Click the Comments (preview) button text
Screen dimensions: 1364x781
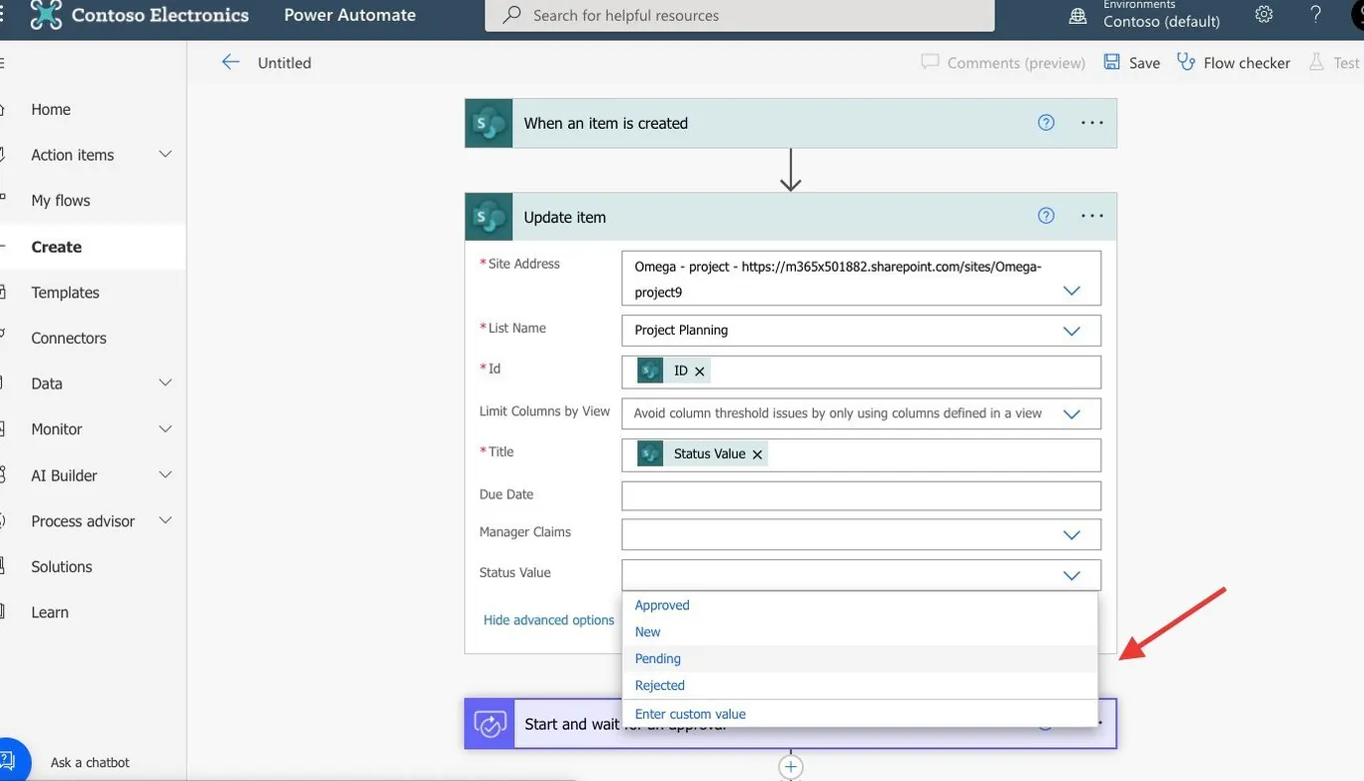click(1017, 63)
